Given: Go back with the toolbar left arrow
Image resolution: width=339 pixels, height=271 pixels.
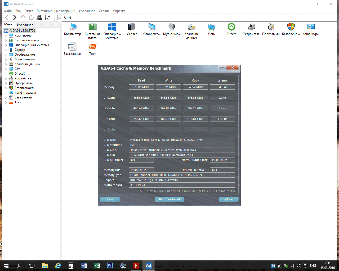Looking at the screenshot, I should click(x=7, y=17).
